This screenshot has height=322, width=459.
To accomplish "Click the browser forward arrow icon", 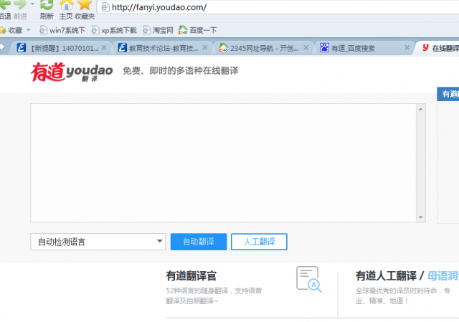I will (x=20, y=4).
